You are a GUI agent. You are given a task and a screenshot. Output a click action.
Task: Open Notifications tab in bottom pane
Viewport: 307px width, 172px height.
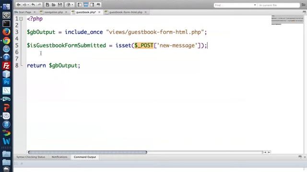pos(59,157)
